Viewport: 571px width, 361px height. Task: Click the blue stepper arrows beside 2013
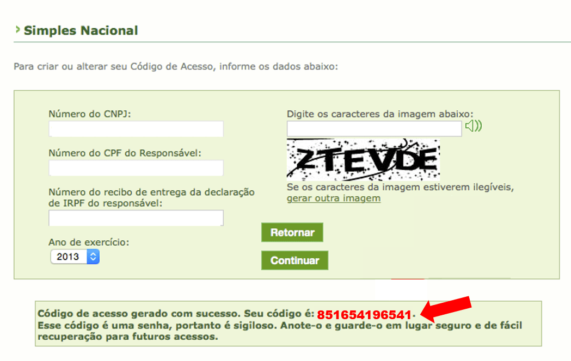(93, 257)
